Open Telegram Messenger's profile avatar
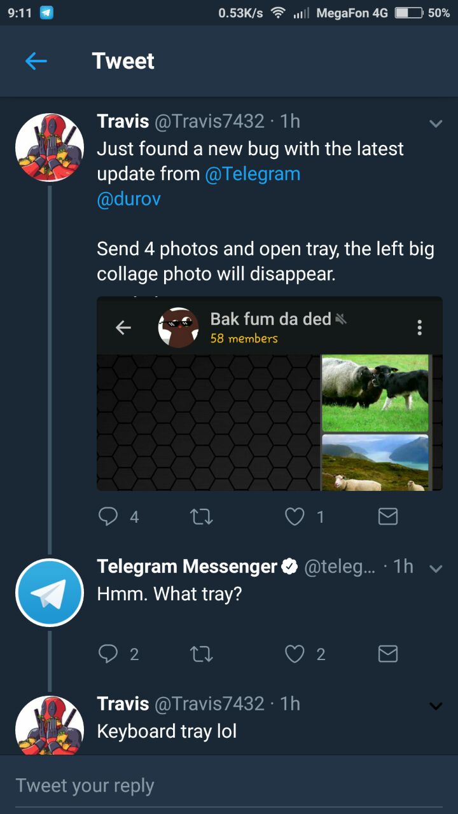The image size is (458, 814). 50,592
